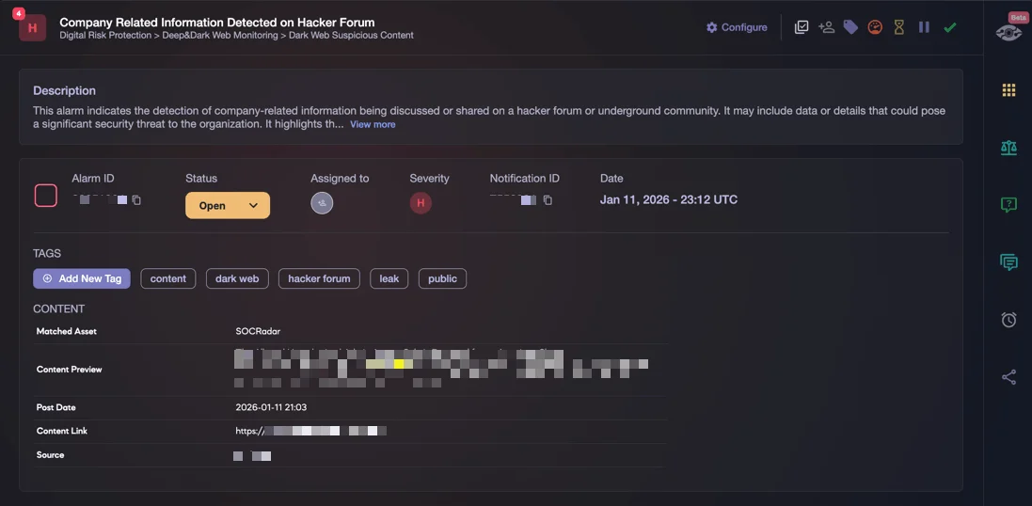Select the leak tag
This screenshot has width=1032, height=506.
[389, 278]
